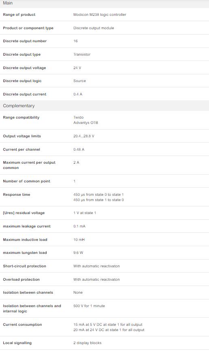
Task: Select the [Ures] residual voltage label
Action: pyautogui.click(x=23, y=213)
